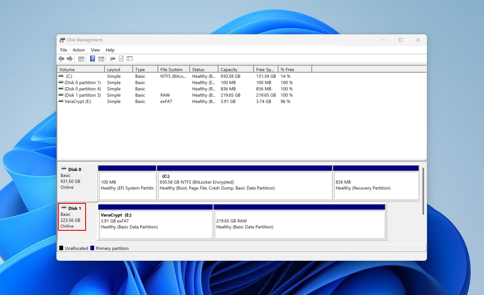Screen dimensions: 484x295
Task: Click the checklist window toolbar icon
Action: (x=130, y=59)
